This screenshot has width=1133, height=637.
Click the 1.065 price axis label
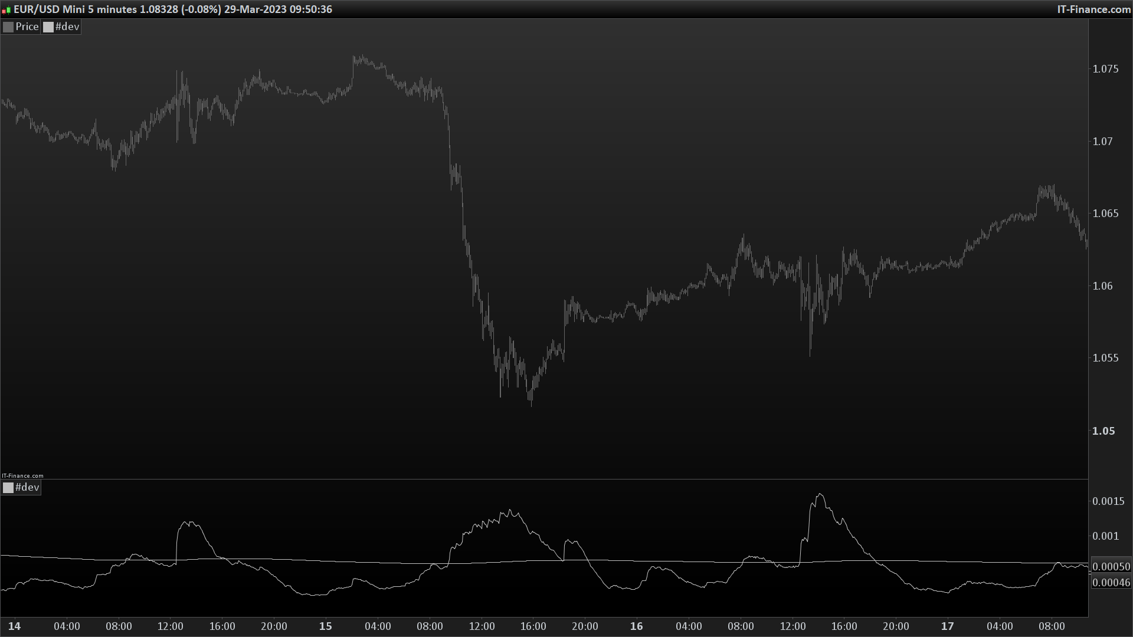pos(1105,214)
